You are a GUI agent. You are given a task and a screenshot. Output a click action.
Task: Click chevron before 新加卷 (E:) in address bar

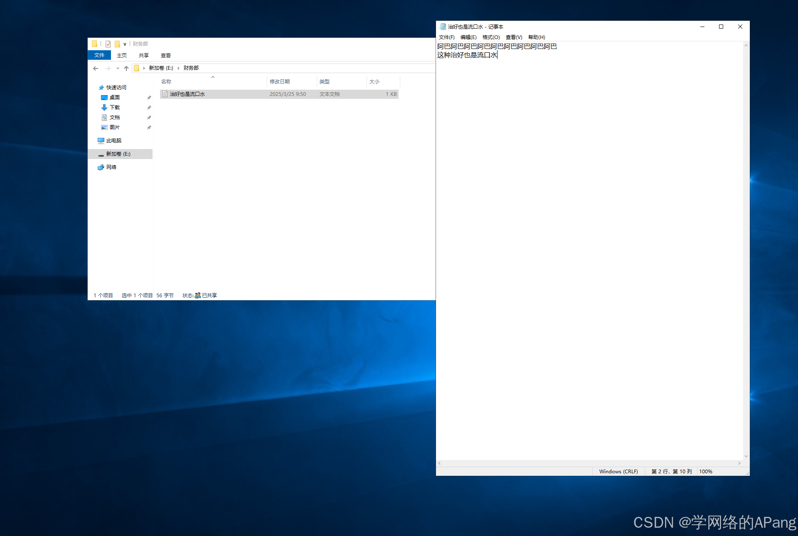[144, 68]
